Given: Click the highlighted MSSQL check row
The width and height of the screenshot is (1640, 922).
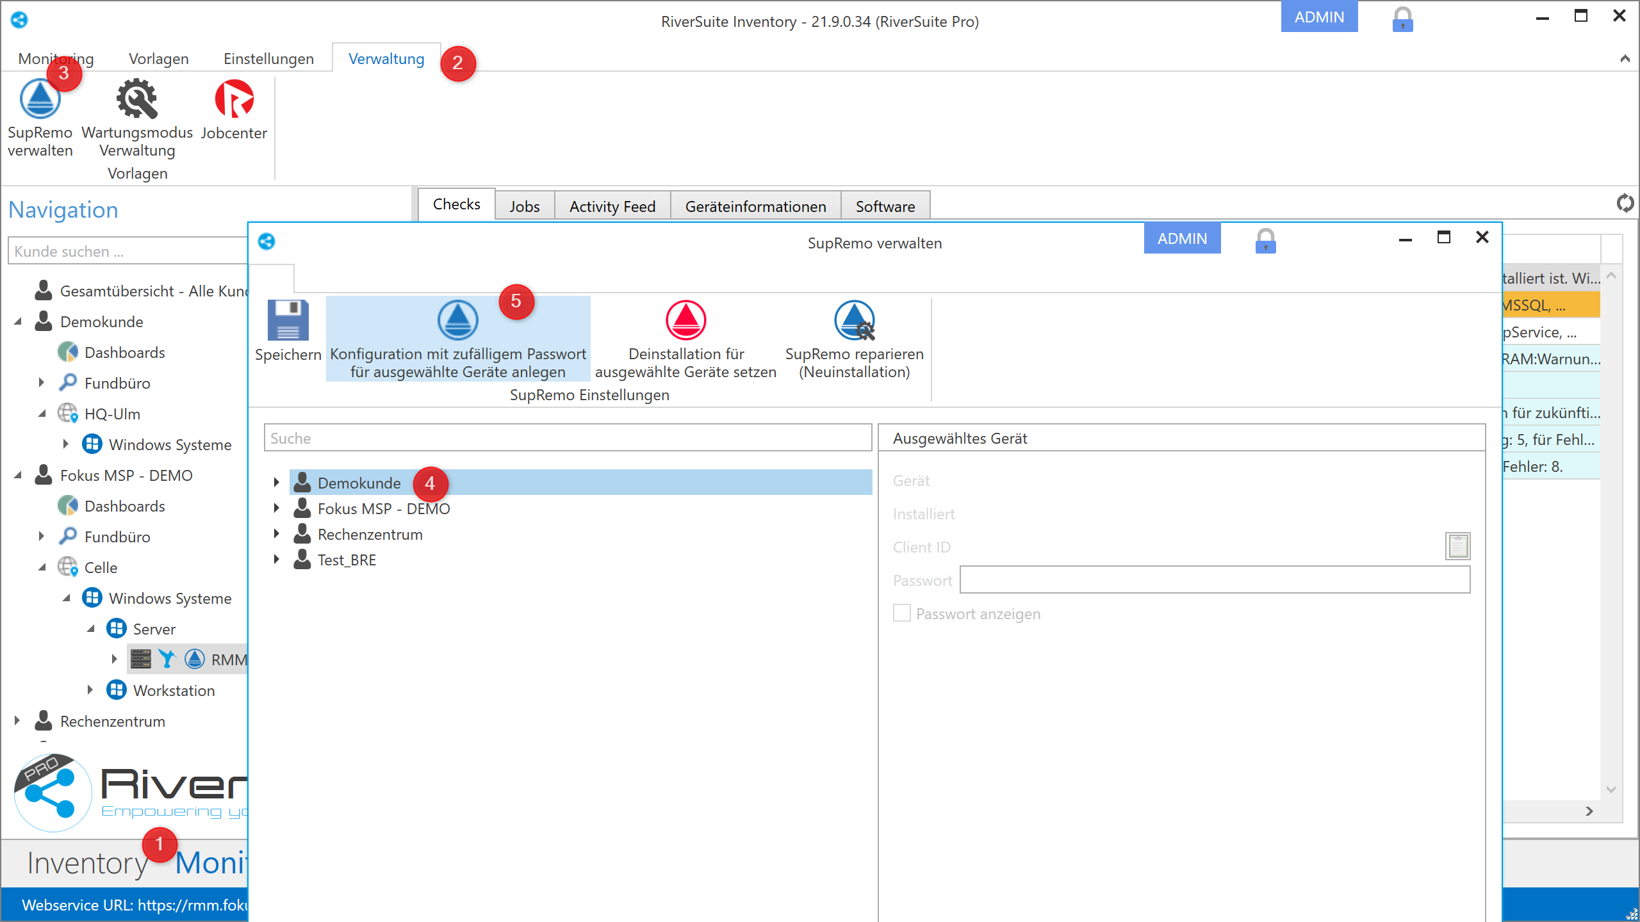Looking at the screenshot, I should pyautogui.click(x=1551, y=305).
